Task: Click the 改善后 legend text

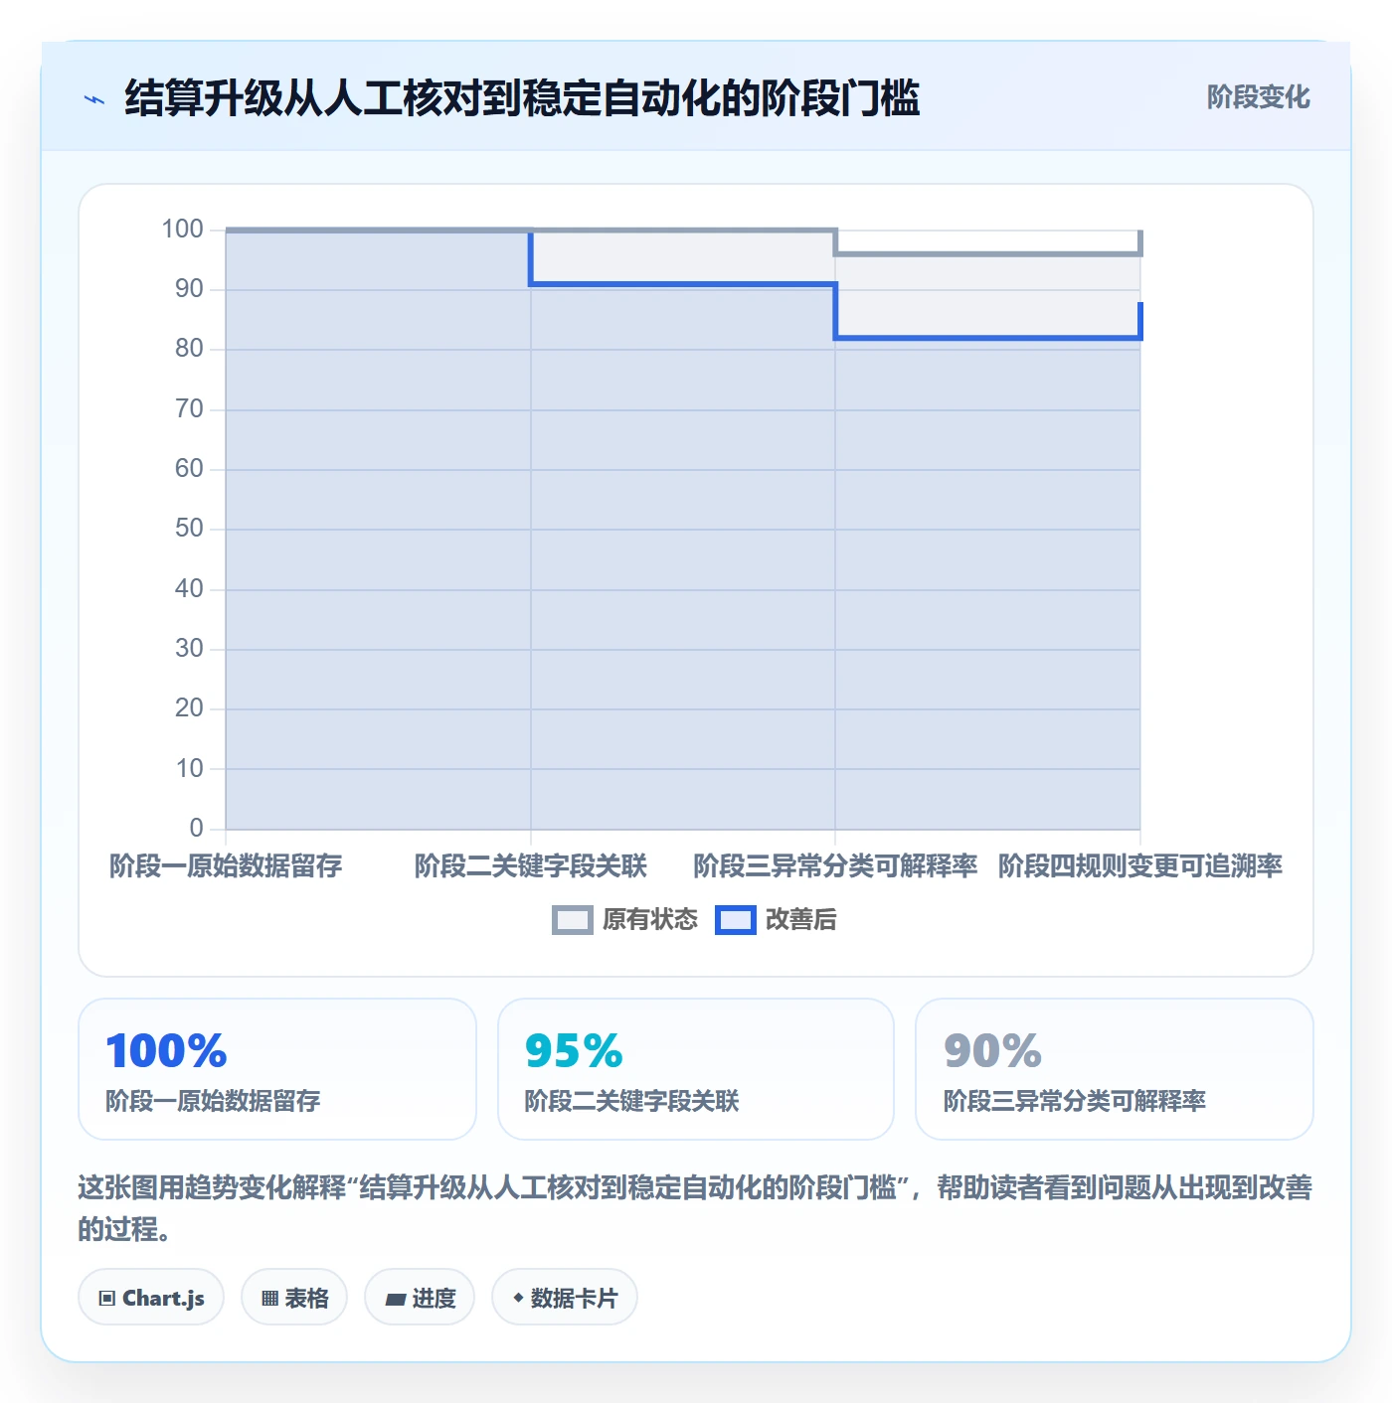Action: click(x=801, y=920)
